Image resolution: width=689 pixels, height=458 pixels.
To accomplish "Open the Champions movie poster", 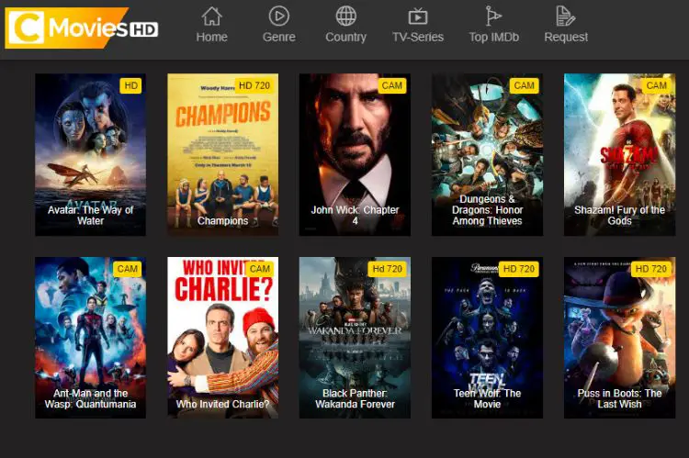I will 223,154.
